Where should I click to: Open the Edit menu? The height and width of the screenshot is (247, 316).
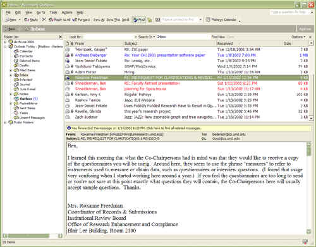pos(18,13)
